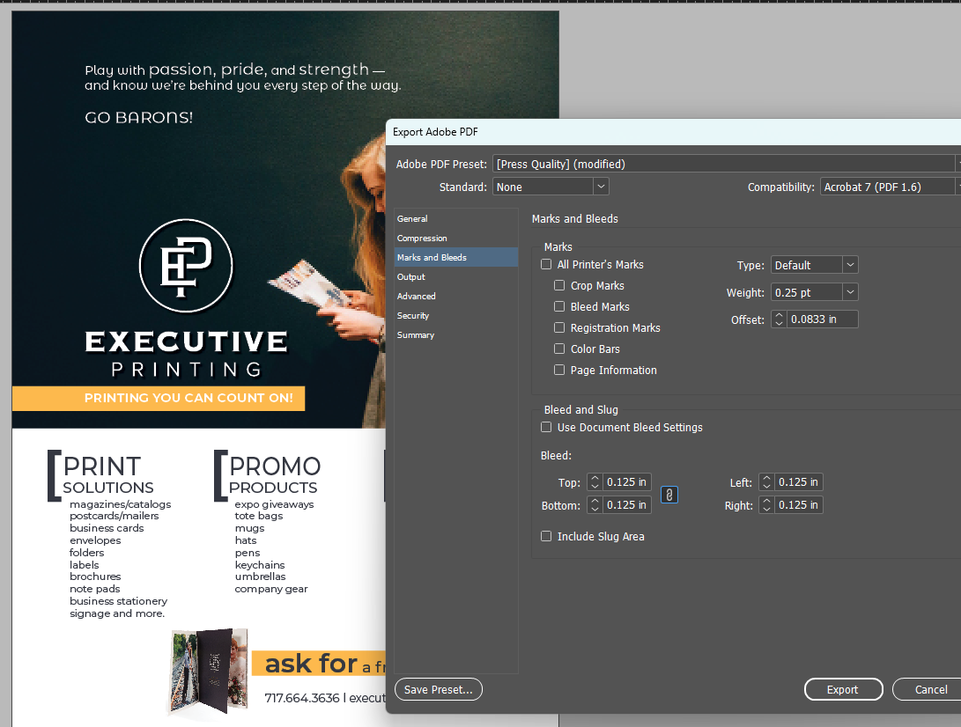This screenshot has width=961, height=727.
Task: Open the Output section
Action: pyautogui.click(x=456, y=277)
